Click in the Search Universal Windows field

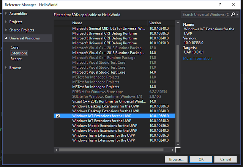click(205, 14)
